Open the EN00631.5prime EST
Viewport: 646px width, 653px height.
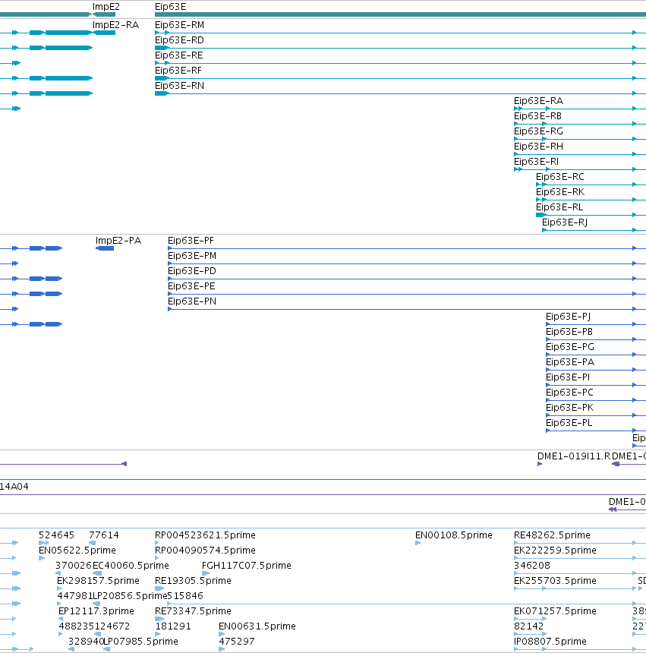click(257, 626)
